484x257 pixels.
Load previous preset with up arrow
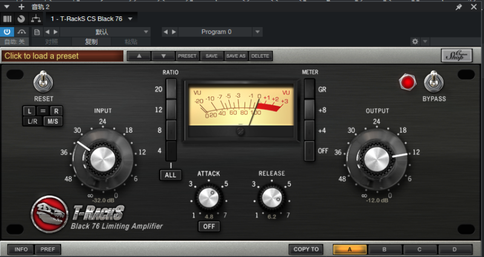point(138,56)
